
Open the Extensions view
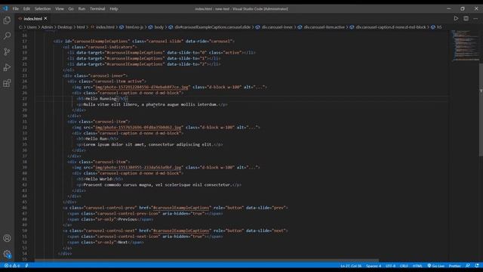click(7, 83)
